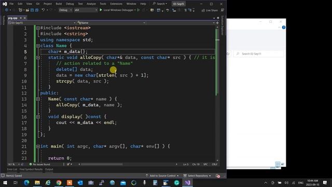Screen dimensions: 332x187
Task: Click the vertical scrollbar of the code editor
Action: (x=217, y=62)
